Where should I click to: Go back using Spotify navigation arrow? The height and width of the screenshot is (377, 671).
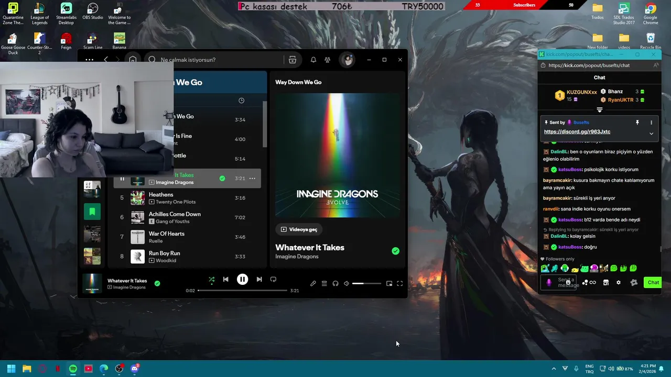pos(106,60)
